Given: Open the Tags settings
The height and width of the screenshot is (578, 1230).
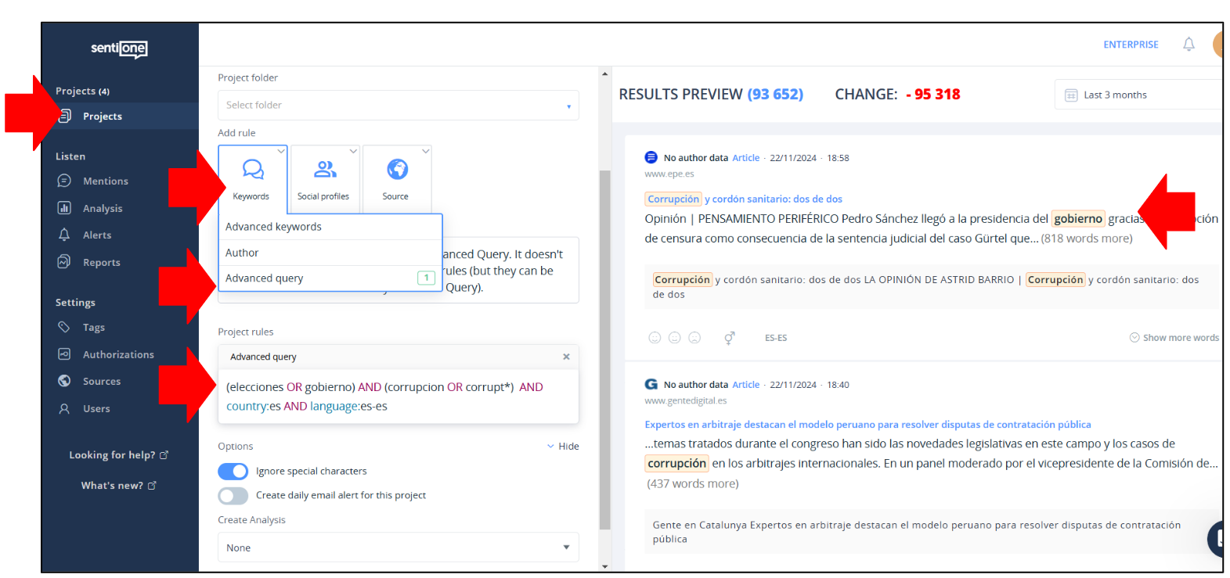Looking at the screenshot, I should tap(94, 328).
